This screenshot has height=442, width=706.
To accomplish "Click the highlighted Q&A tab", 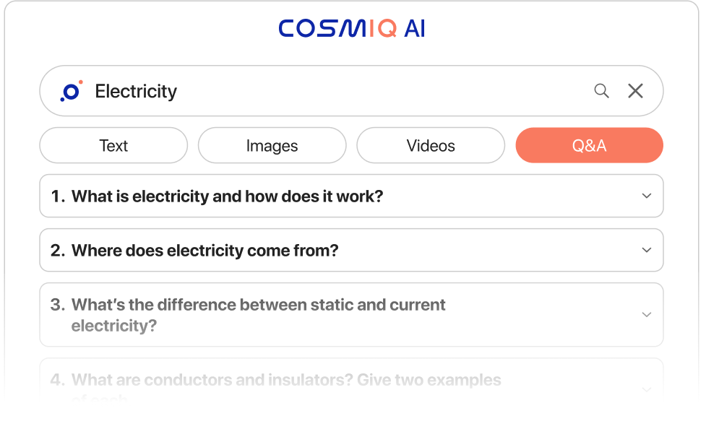I will (x=589, y=146).
